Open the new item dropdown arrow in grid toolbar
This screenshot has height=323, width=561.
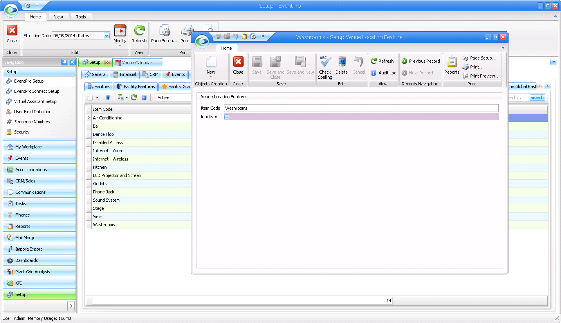(x=97, y=97)
